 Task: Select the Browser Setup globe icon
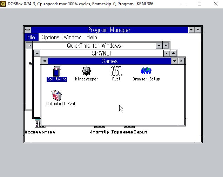click(146, 71)
